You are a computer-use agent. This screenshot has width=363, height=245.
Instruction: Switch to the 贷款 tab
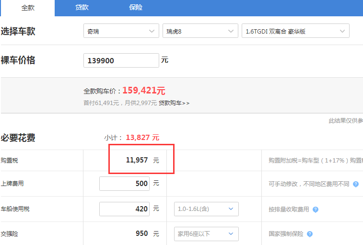[x=82, y=7]
